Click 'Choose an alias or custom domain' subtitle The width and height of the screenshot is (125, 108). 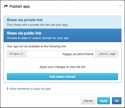coord(38,38)
